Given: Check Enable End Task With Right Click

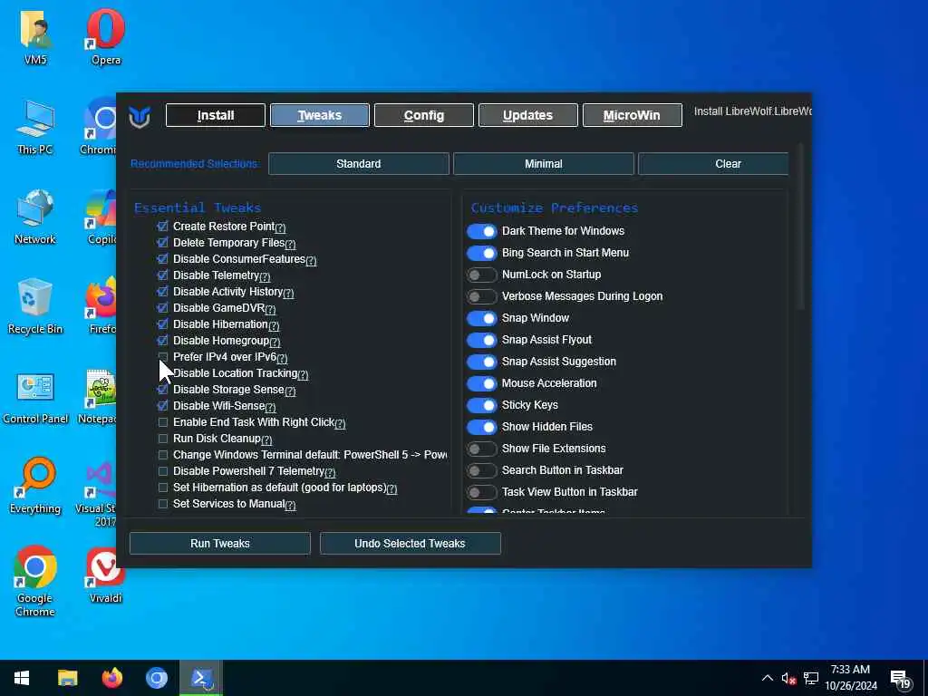Looking at the screenshot, I should point(163,422).
